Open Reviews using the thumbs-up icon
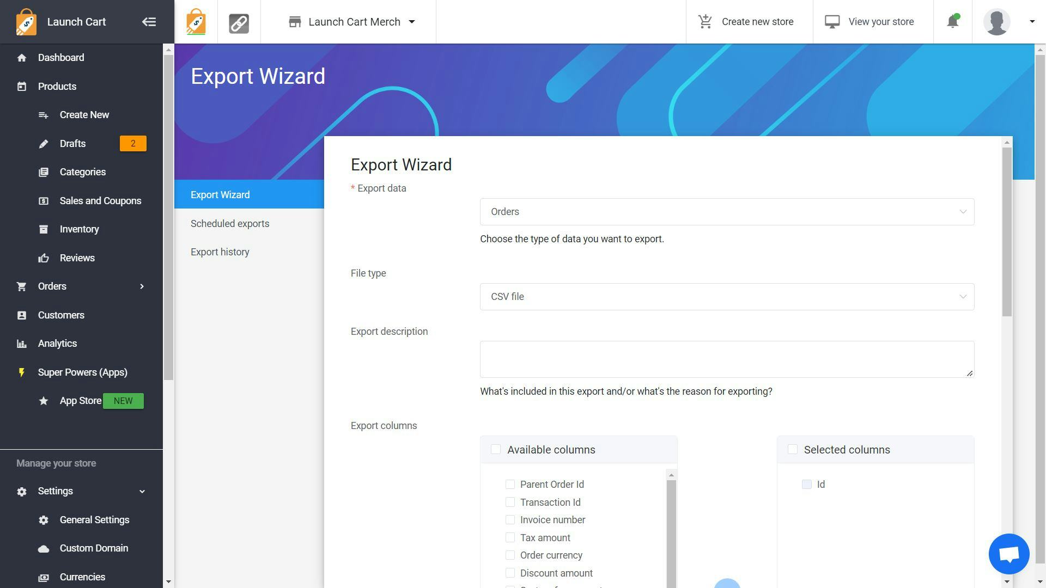The image size is (1046, 588). click(x=44, y=258)
